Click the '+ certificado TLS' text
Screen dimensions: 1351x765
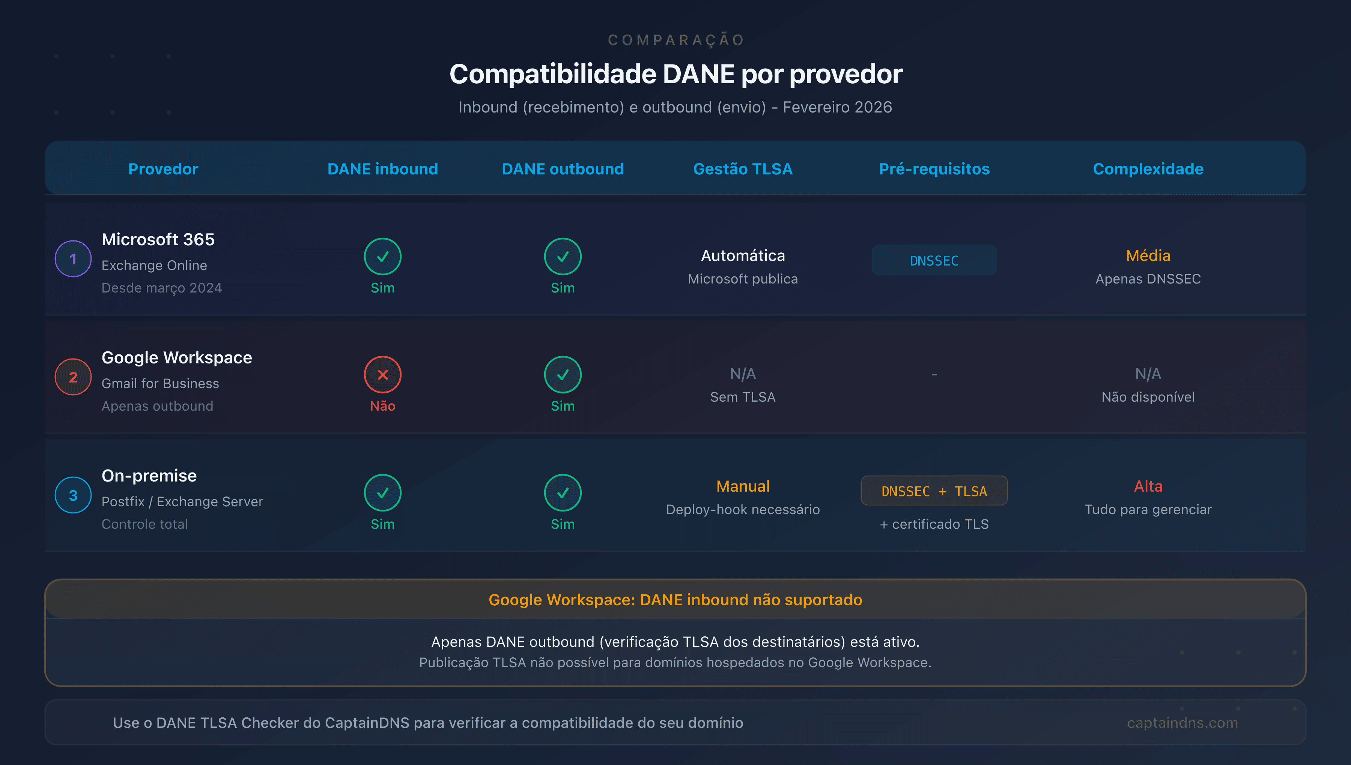[934, 524]
